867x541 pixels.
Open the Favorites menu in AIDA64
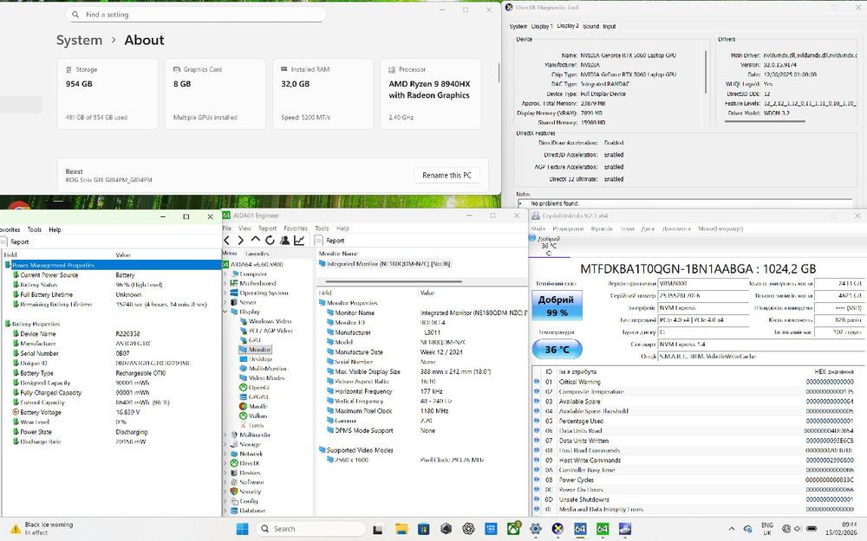[296, 229]
